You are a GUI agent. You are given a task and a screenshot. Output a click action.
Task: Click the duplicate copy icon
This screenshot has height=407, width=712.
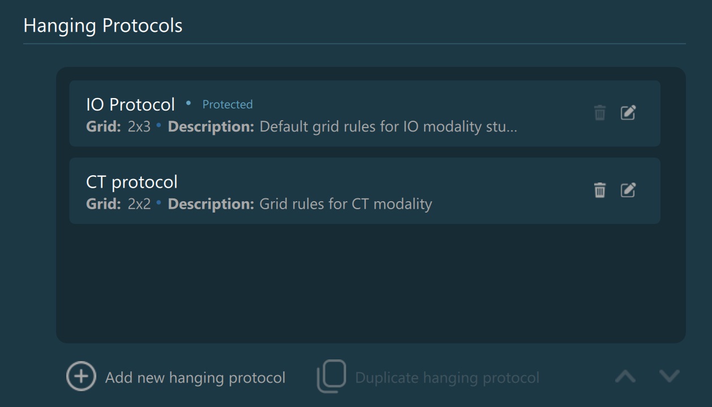pyautogui.click(x=331, y=377)
